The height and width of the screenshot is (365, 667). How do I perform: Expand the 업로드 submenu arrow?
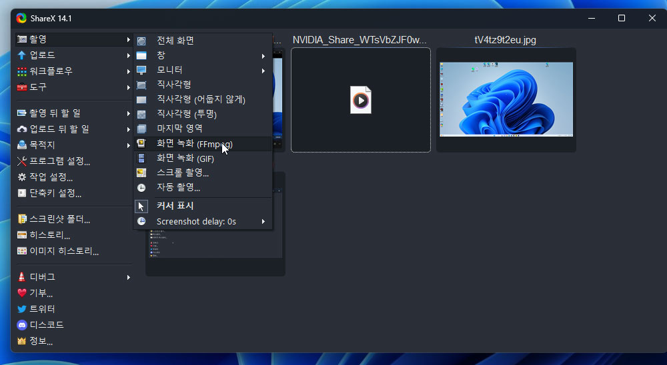[x=128, y=56]
